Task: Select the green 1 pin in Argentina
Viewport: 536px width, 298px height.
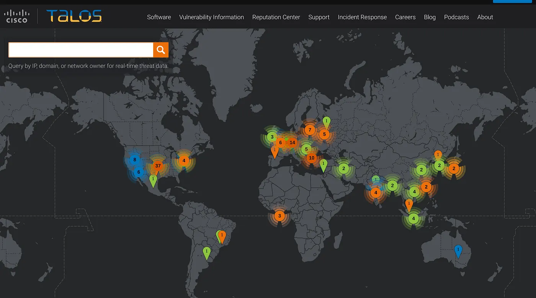Action: tap(207, 253)
